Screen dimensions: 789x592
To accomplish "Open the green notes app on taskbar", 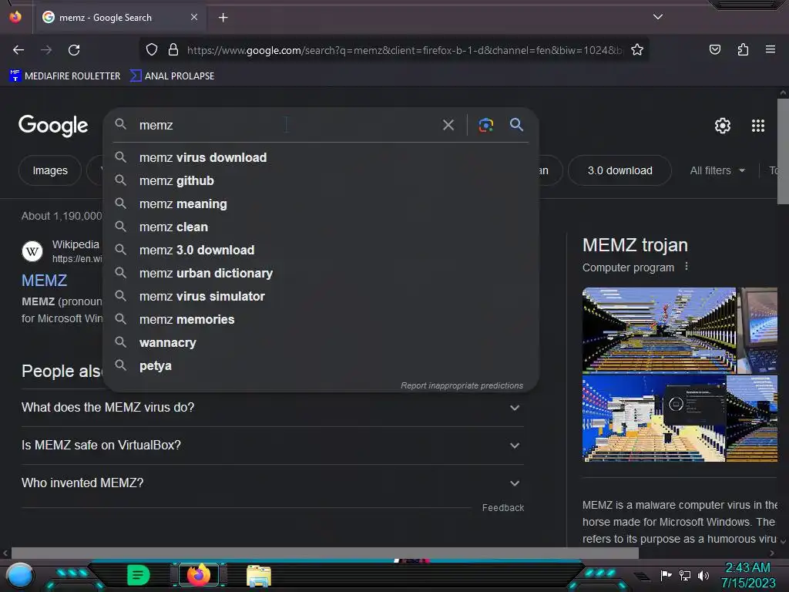I will pyautogui.click(x=138, y=575).
